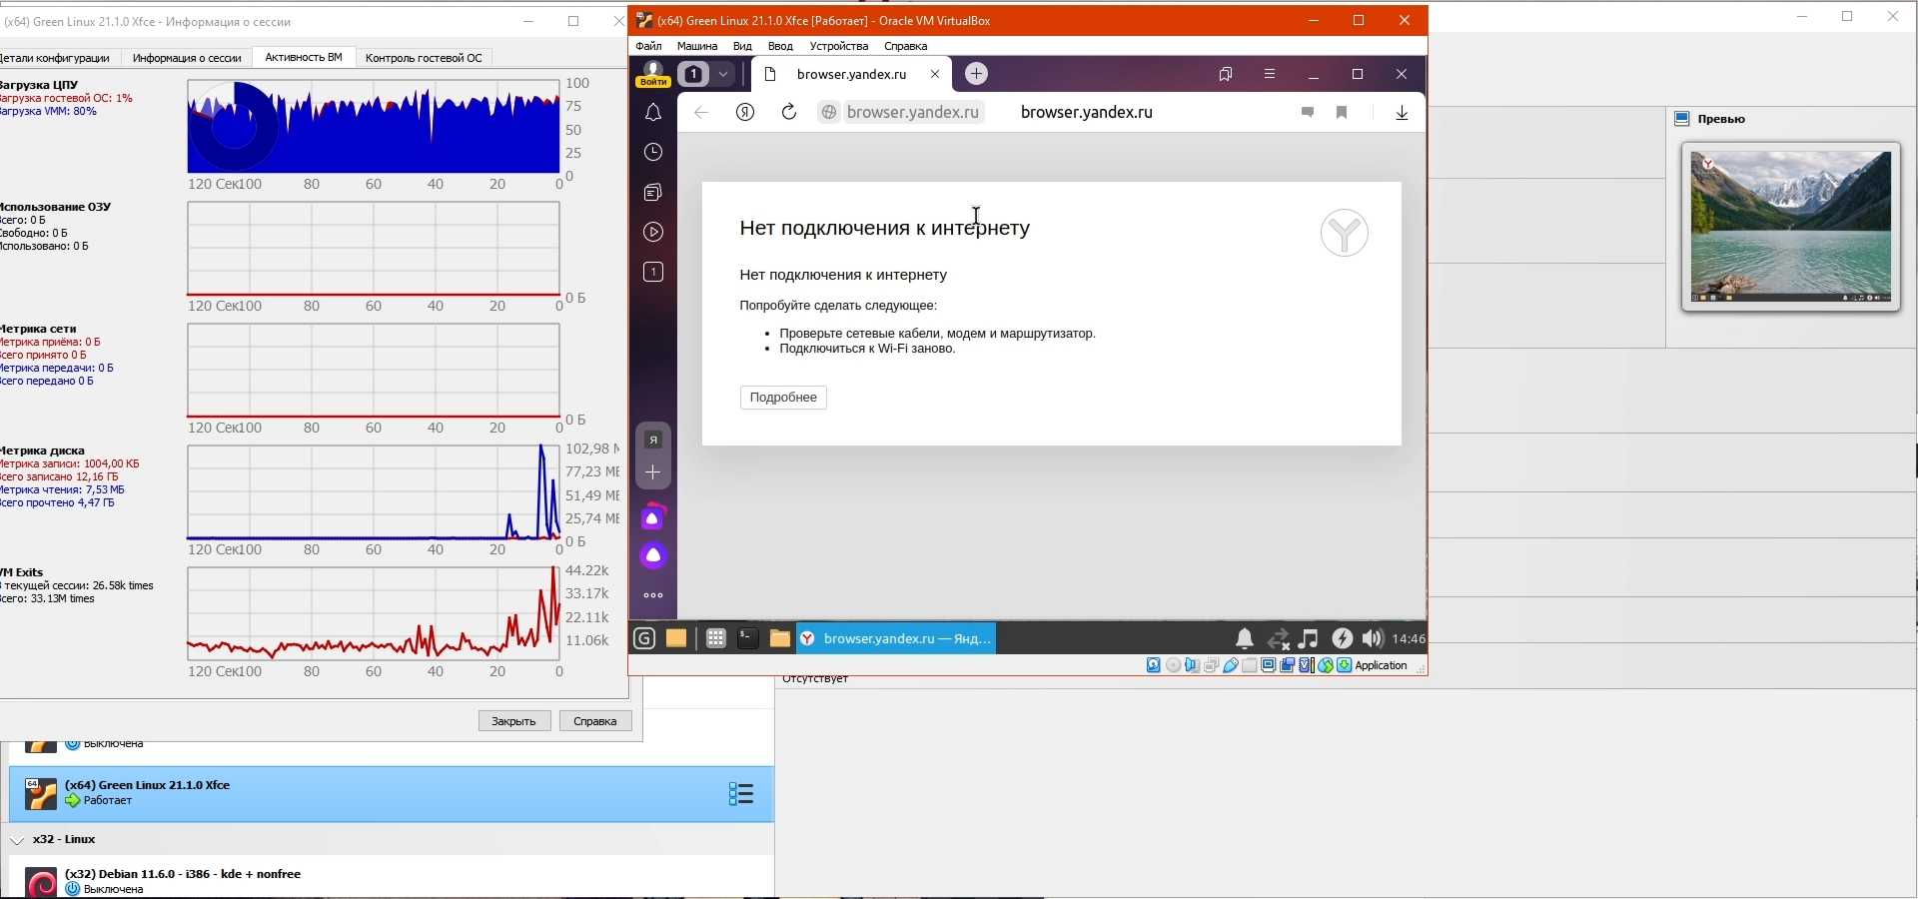This screenshot has width=1918, height=899.
Task: Reload the page with refresh icon
Action: click(789, 113)
